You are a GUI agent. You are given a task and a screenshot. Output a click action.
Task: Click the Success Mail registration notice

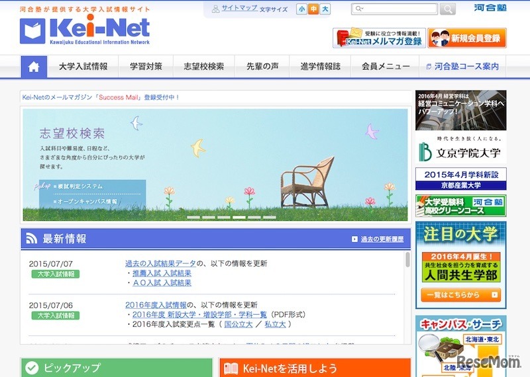[x=101, y=97]
